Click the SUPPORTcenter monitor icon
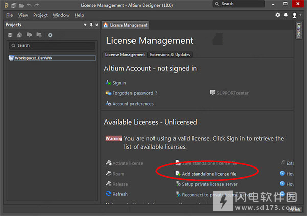 (213, 92)
